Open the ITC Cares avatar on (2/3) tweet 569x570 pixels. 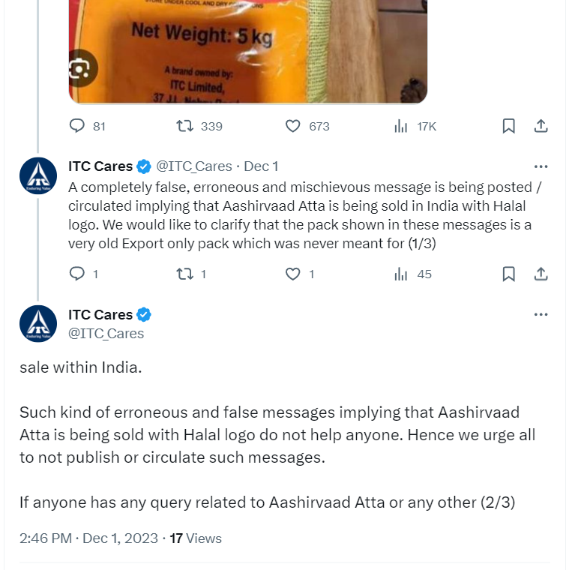(38, 324)
